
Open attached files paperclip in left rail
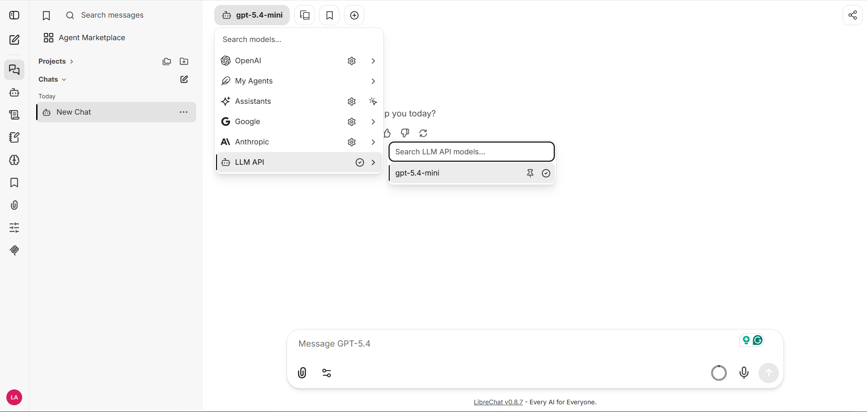pos(14,205)
